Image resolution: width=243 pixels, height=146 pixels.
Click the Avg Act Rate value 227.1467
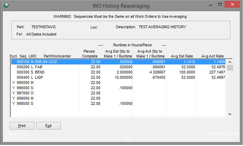(217, 72)
